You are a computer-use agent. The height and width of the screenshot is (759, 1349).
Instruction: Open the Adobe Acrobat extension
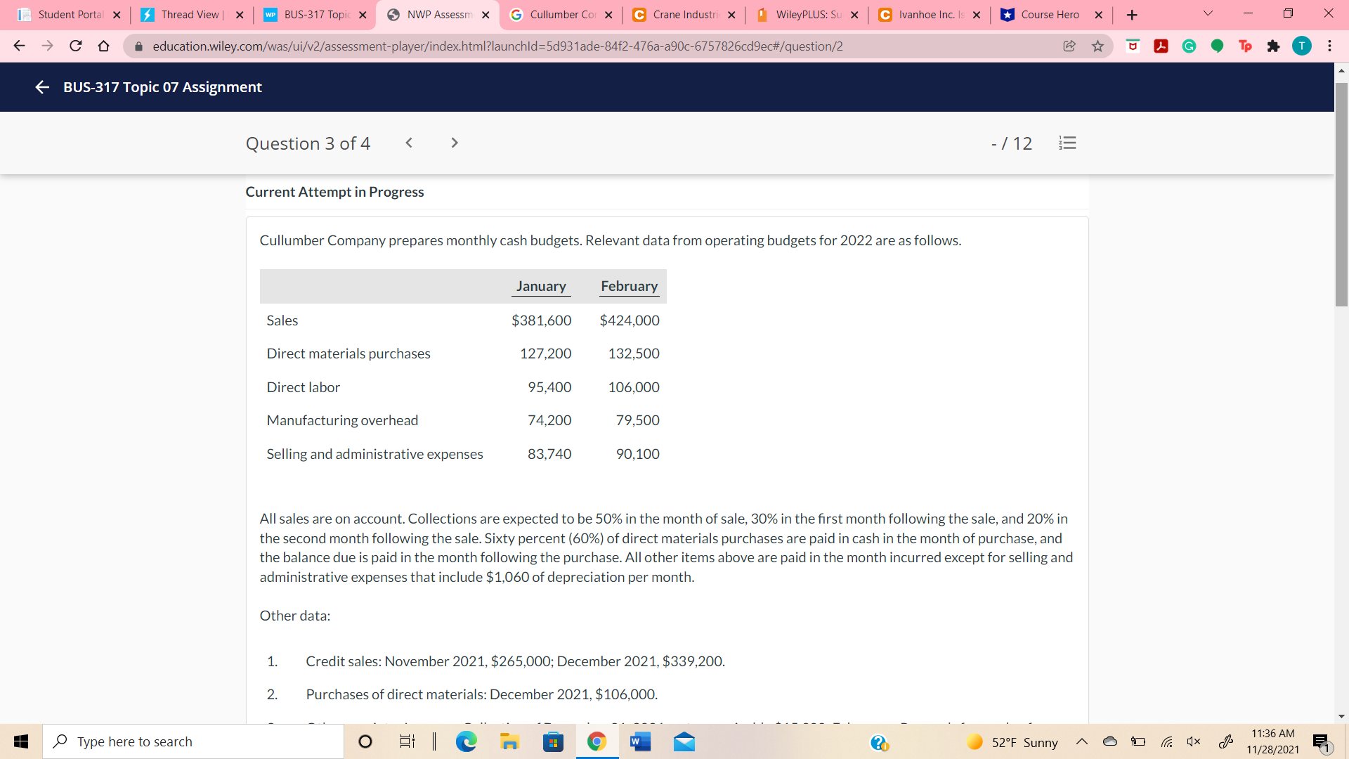point(1161,46)
